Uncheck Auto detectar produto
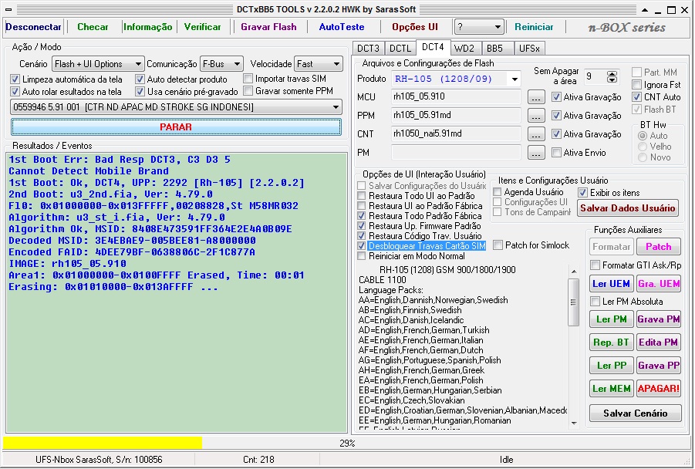This screenshot has width=695, height=469. point(140,79)
